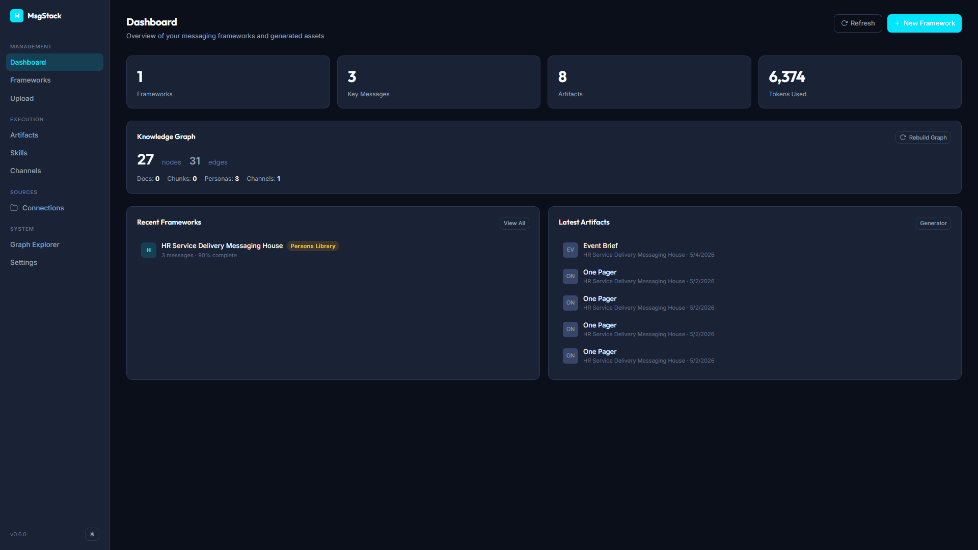The height and width of the screenshot is (550, 978).
Task: Click the Chunks: 0 stat
Action: [182, 179]
